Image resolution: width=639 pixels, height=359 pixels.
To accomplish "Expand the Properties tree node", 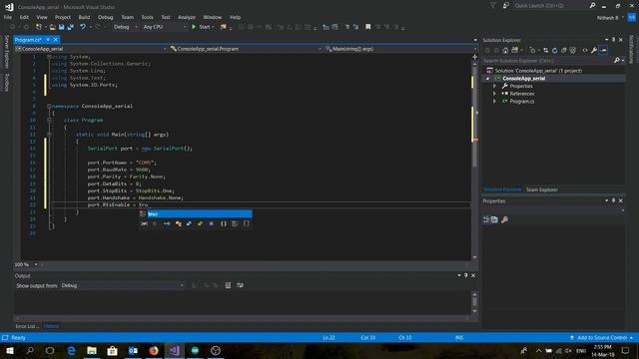I will click(x=495, y=86).
